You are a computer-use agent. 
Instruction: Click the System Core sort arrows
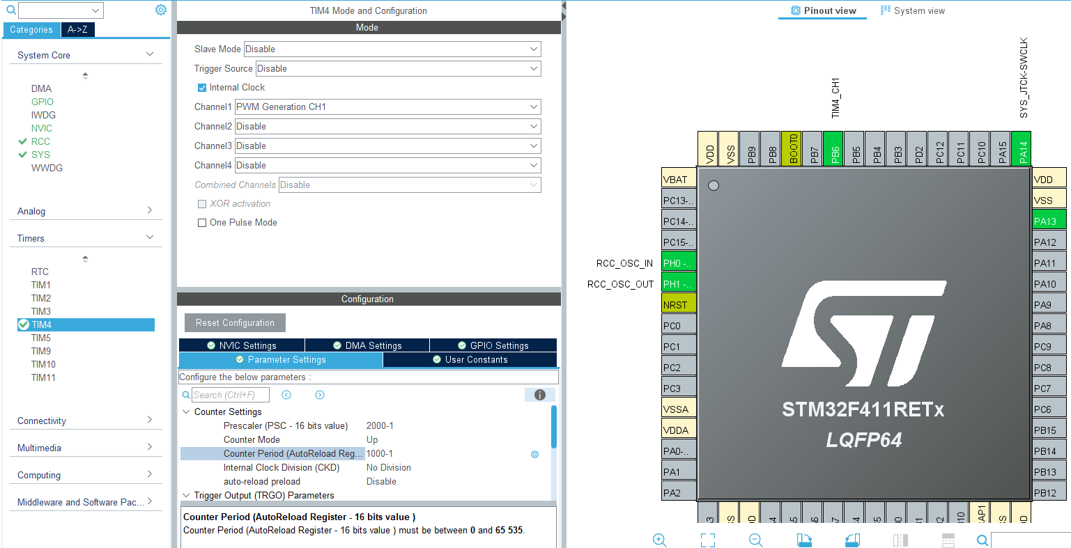[x=85, y=75]
